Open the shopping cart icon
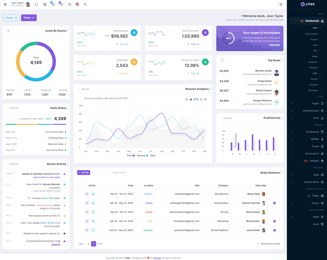This screenshot has width=327, height=260. coord(61,4)
